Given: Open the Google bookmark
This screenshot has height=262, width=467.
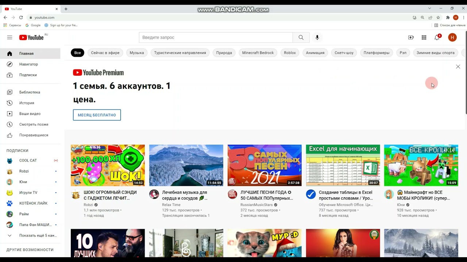Looking at the screenshot, I should (x=33, y=25).
